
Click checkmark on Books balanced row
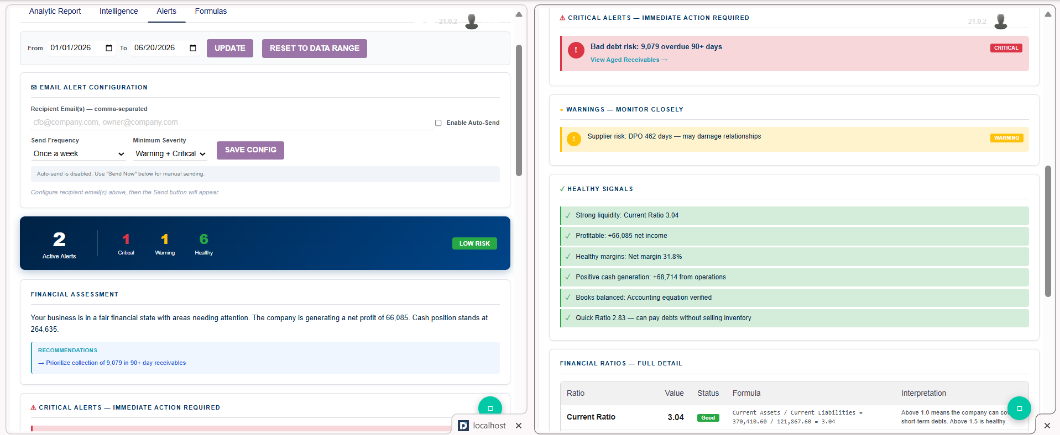568,298
